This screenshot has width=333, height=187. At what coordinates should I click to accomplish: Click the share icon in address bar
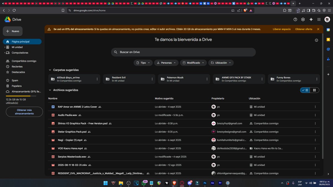coord(239,11)
